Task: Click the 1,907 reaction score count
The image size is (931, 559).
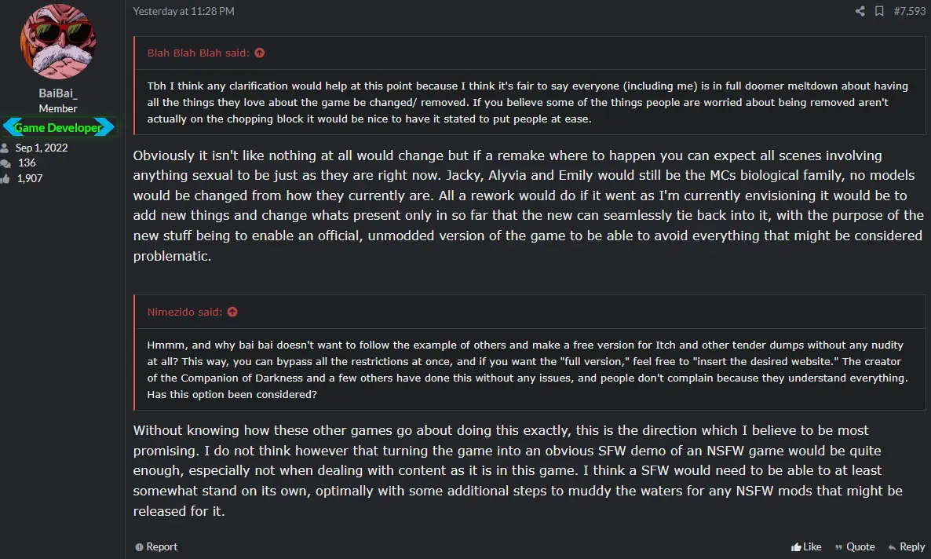Action: [30, 178]
